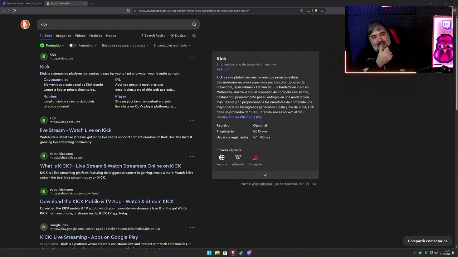Viewport: 458px width, 257px height.
Task: Click the kick.com link in info panel
Action: (223, 69)
